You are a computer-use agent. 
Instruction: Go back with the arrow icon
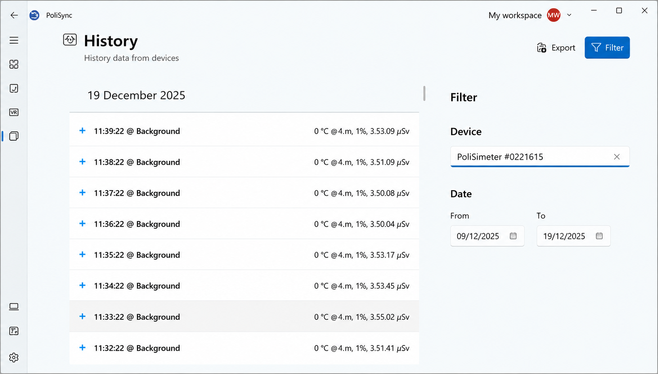[x=14, y=15]
